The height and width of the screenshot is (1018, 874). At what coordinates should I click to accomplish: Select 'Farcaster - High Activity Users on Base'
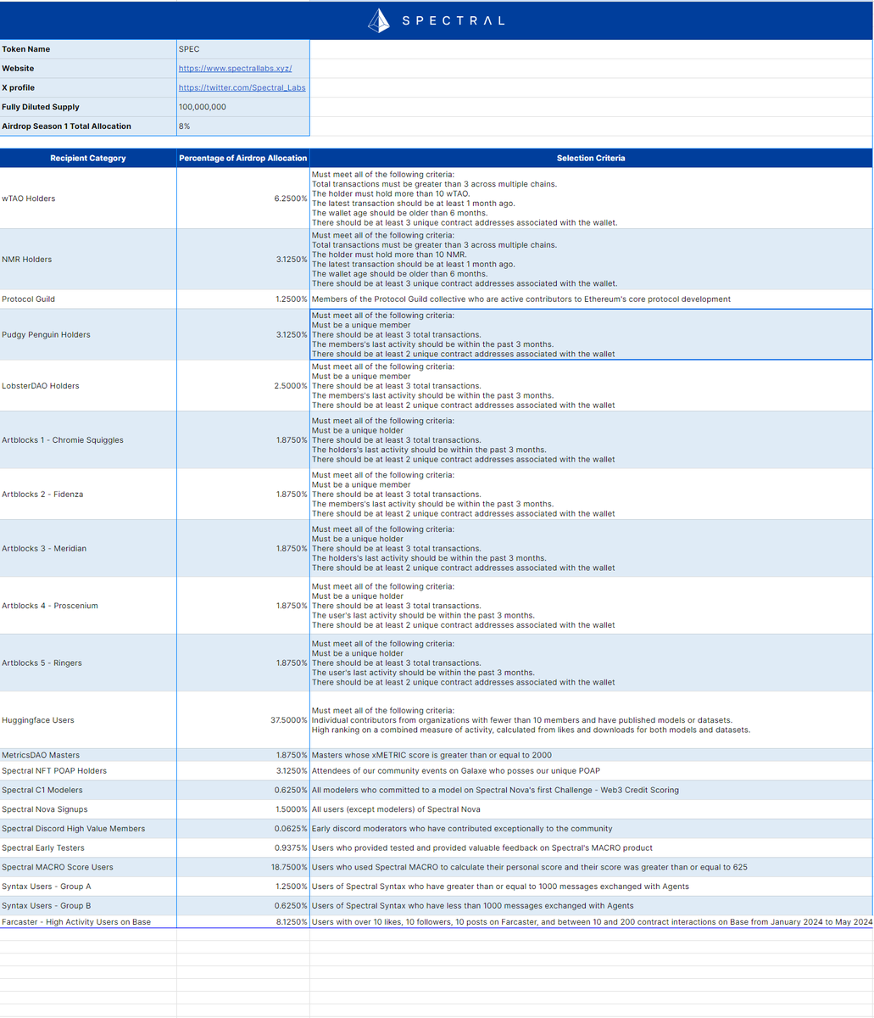pos(88,922)
